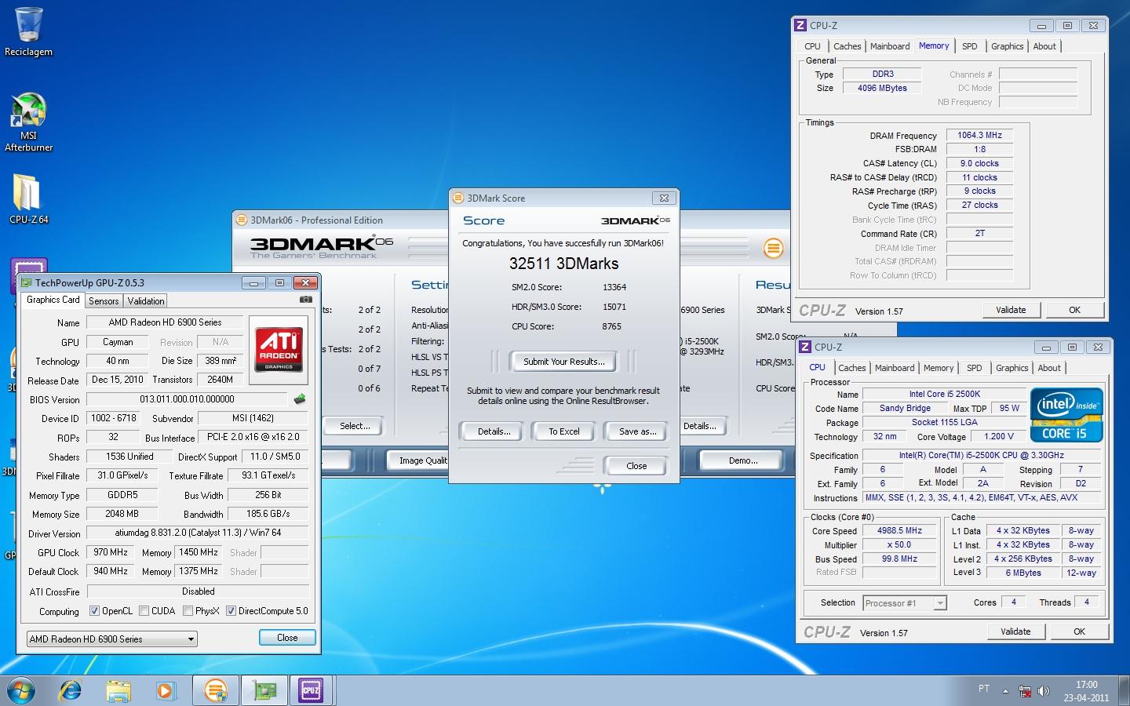Toggle the PhysX checkbox
Image resolution: width=1130 pixels, height=706 pixels.
188,611
